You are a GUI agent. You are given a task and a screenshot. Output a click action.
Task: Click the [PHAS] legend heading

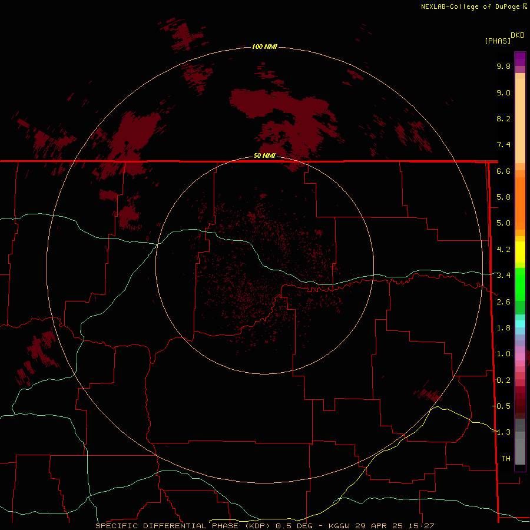[498, 41]
